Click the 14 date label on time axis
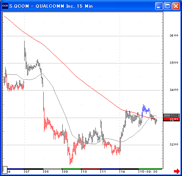The height and width of the screenshot is (176, 182). pos(123,172)
